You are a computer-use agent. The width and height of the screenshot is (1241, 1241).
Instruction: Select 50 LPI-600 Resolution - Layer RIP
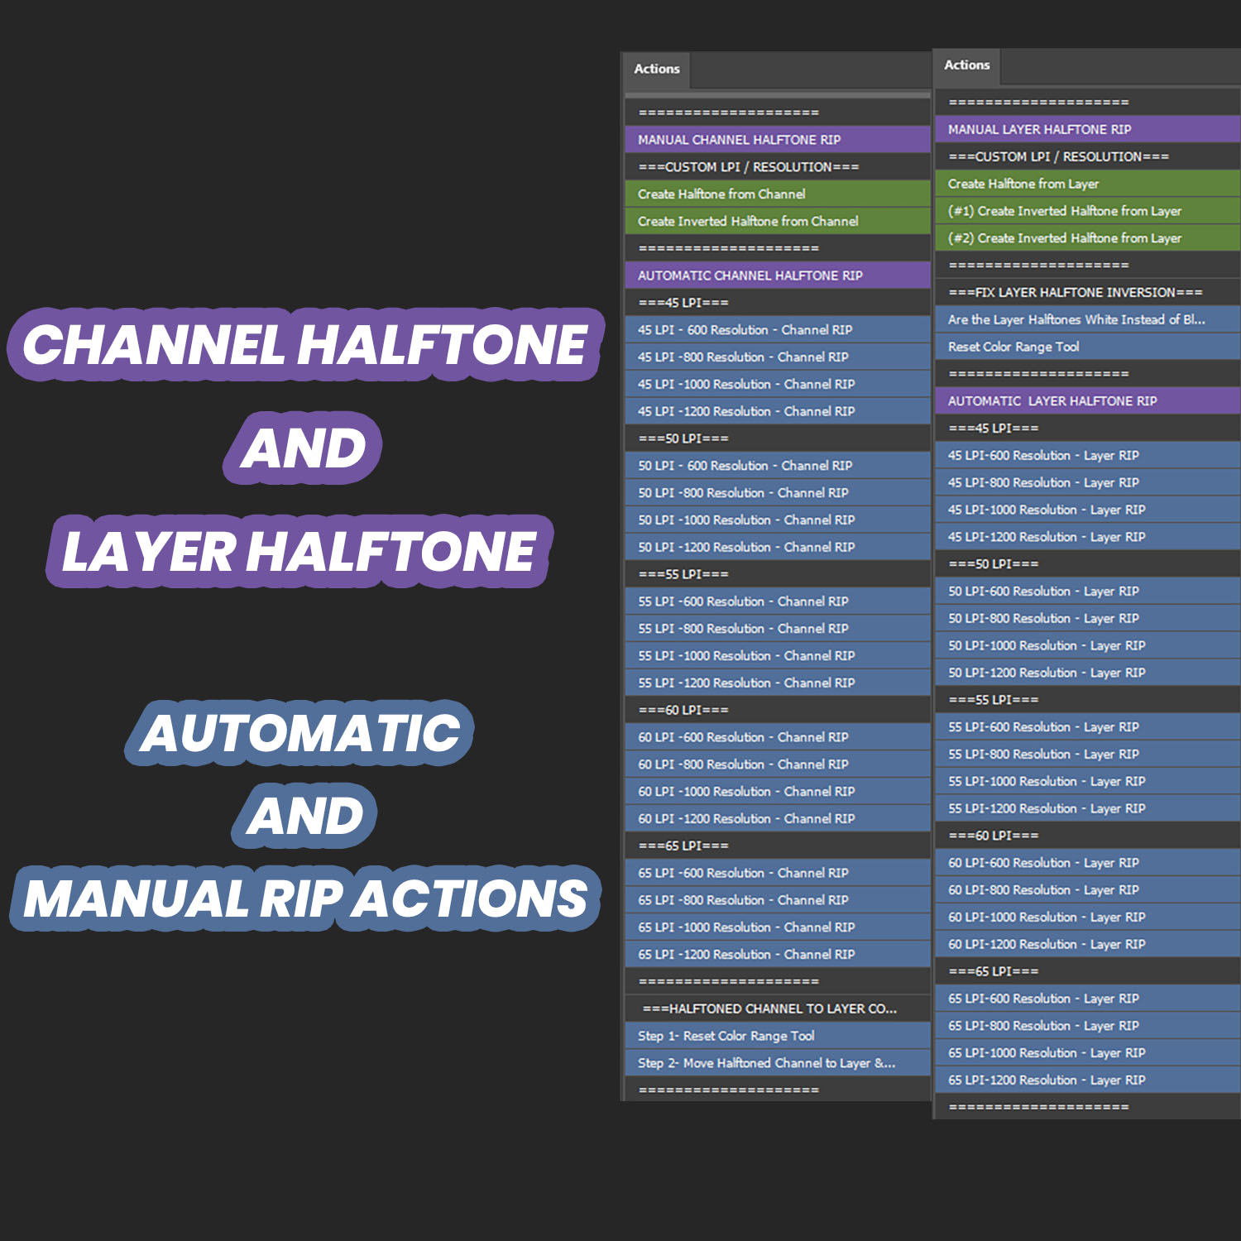pyautogui.click(x=1088, y=591)
